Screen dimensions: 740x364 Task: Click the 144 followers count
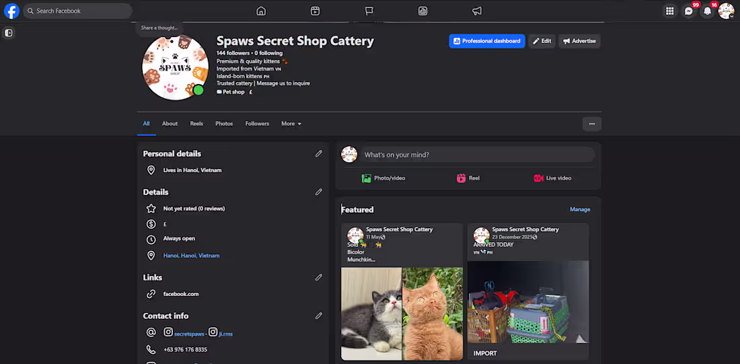233,53
